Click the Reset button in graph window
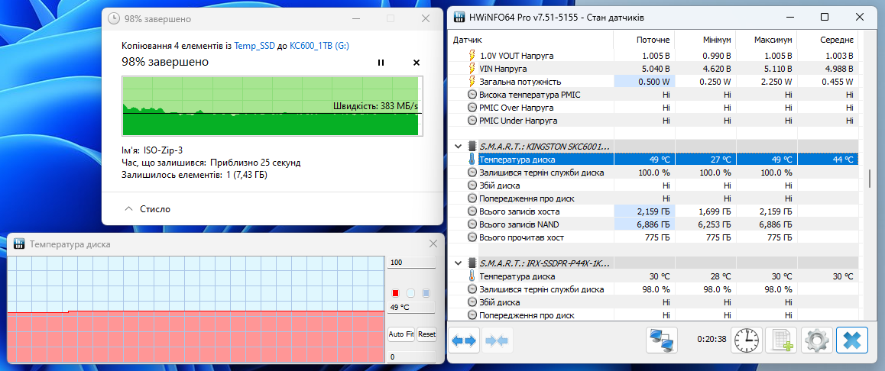This screenshot has height=371, width=885. tap(426, 334)
